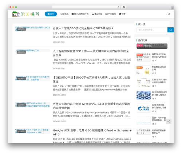This screenshot has width=182, height=154.
Task: Click the header search magnifier icon
Action: (169, 14)
